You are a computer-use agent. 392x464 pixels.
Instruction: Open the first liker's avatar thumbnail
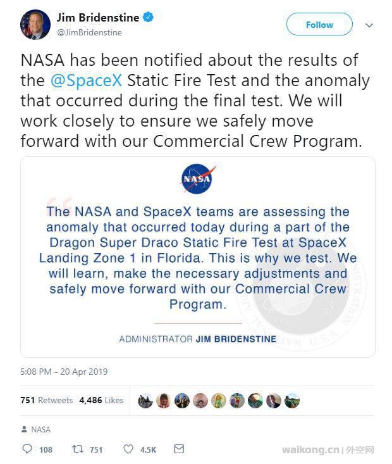tap(145, 401)
